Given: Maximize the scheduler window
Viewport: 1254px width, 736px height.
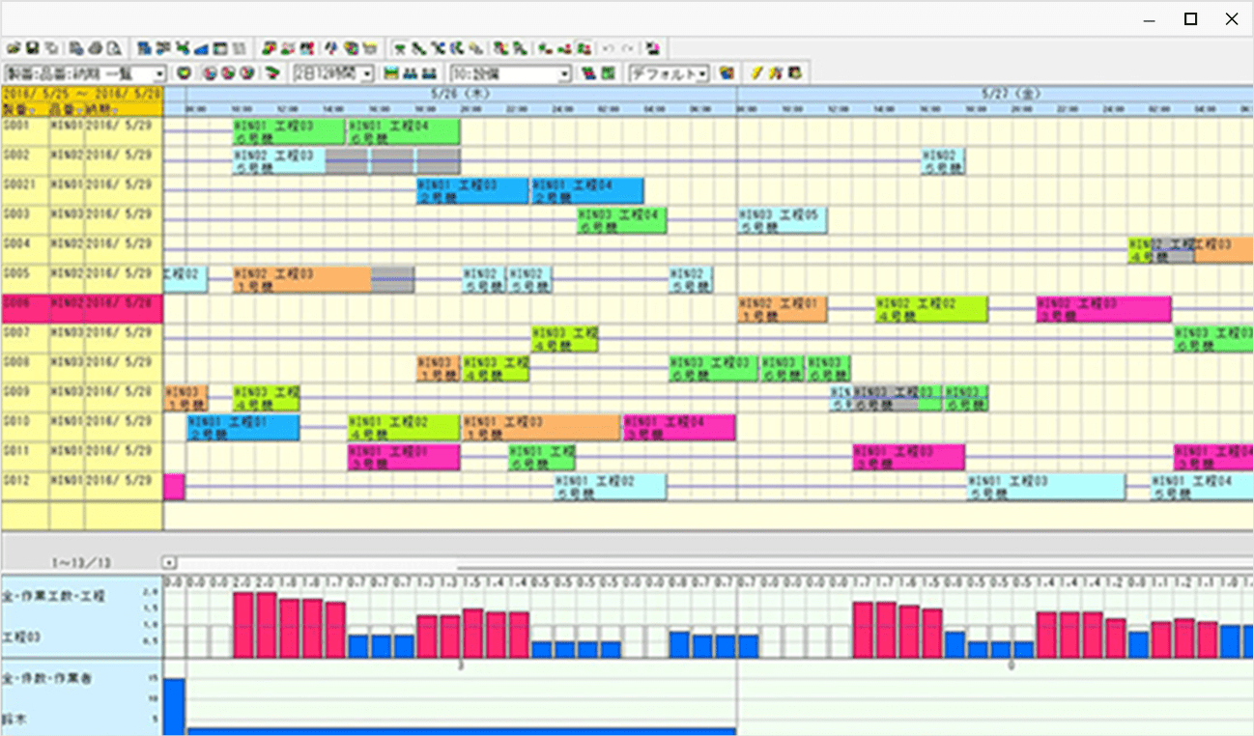Looking at the screenshot, I should (x=1191, y=18).
